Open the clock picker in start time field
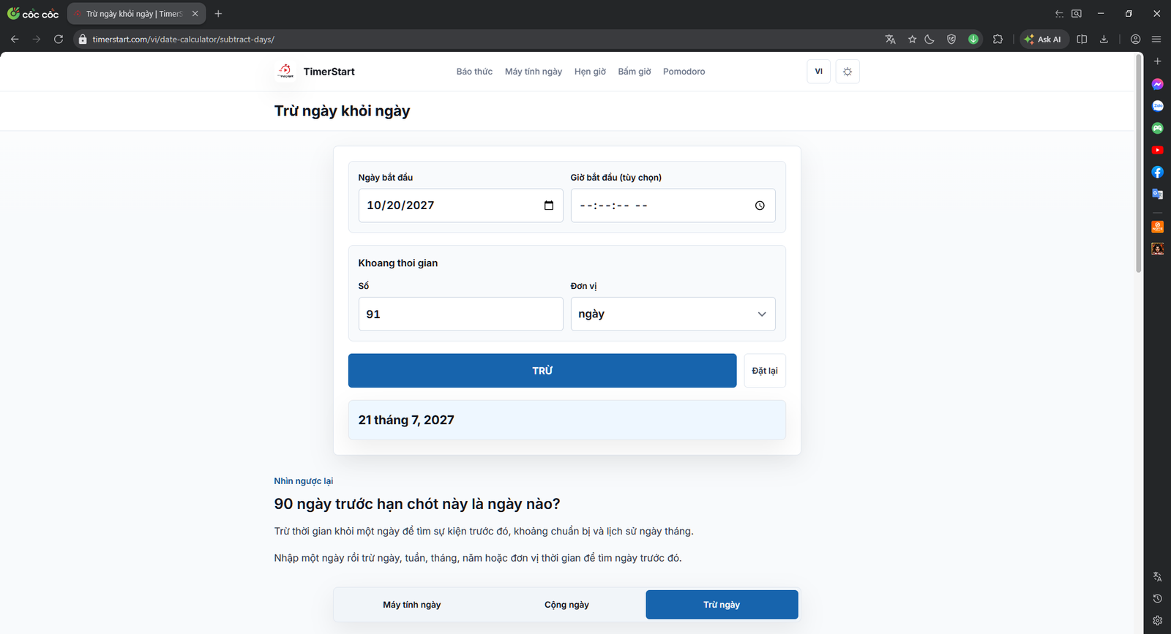 (x=760, y=205)
